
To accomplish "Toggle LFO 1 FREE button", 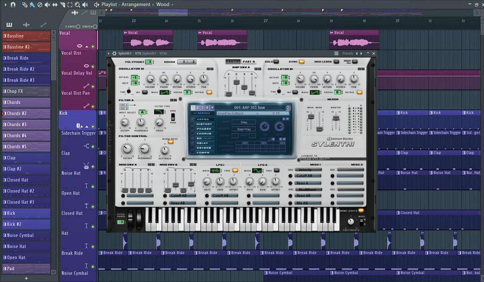I will click(235, 170).
